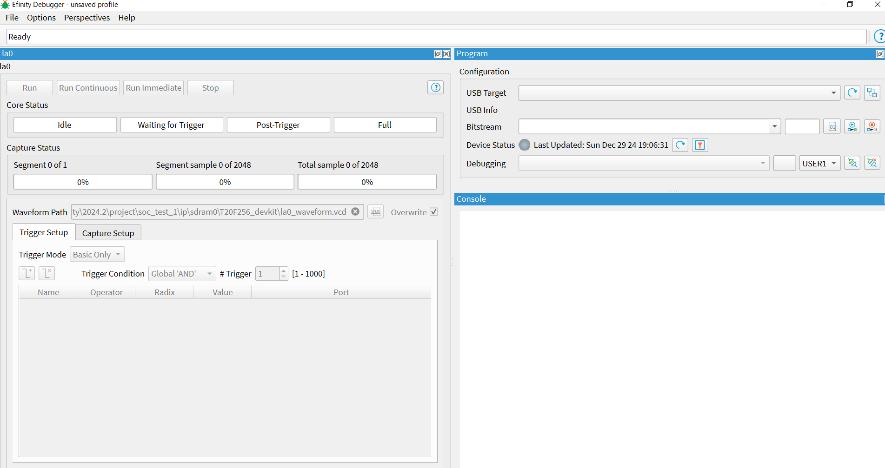Expand the Bitstream dropdown arrow
This screenshot has width=885, height=468.
775,126
